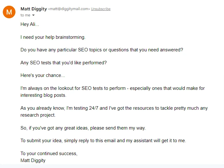Click the line starting "As you already know"
The image size is (224, 168).
tap(114, 108)
